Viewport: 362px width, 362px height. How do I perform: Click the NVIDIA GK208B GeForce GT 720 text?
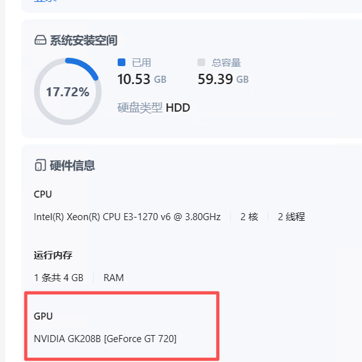105,339
